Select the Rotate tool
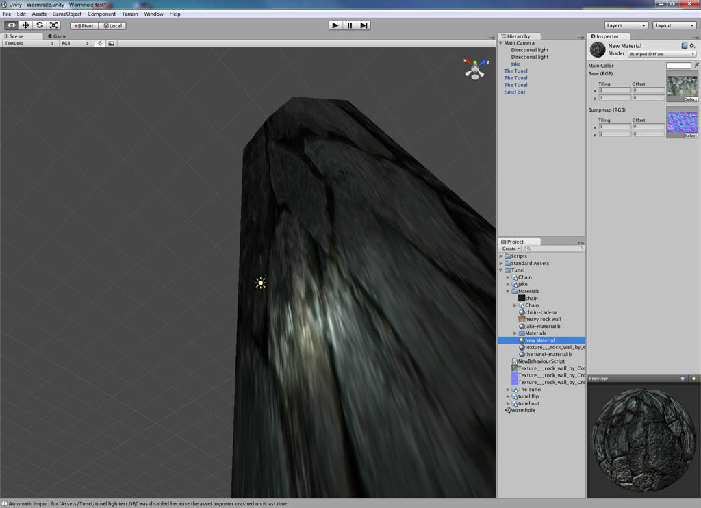This screenshot has height=508, width=701. pos(40,25)
